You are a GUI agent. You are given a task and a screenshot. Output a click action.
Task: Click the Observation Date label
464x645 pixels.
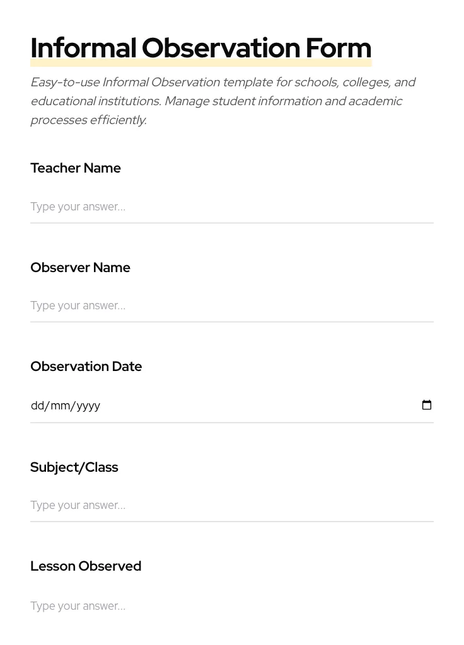coord(86,367)
